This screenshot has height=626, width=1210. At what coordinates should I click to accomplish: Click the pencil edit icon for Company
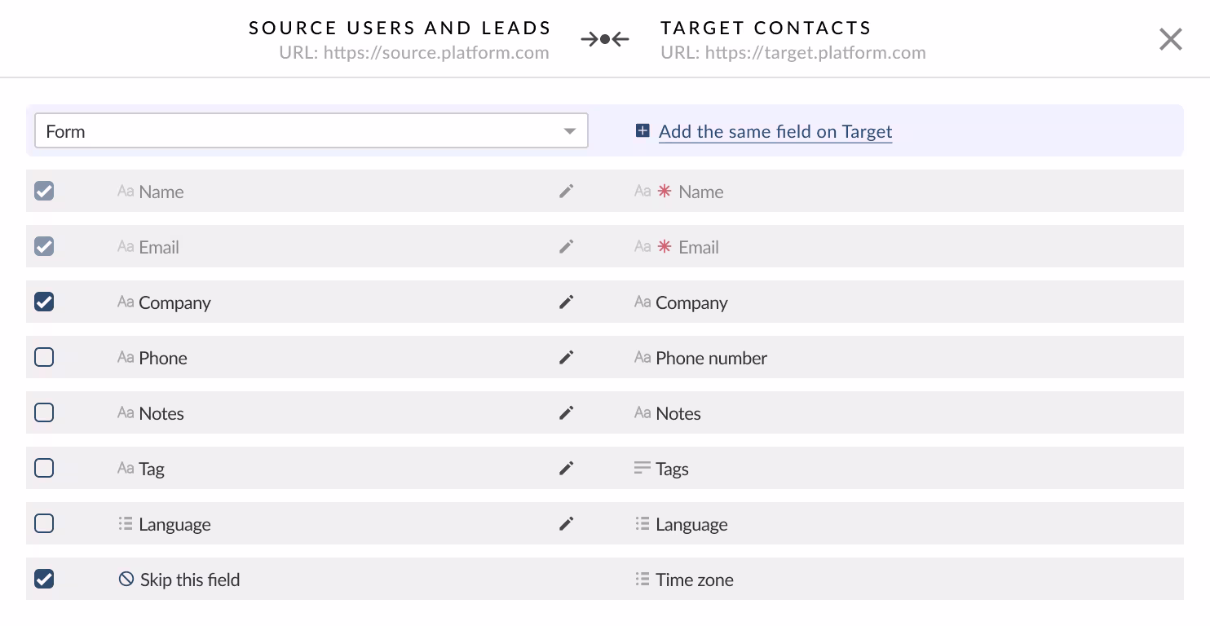(567, 302)
